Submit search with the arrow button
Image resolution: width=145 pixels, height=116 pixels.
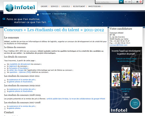point(121,2)
